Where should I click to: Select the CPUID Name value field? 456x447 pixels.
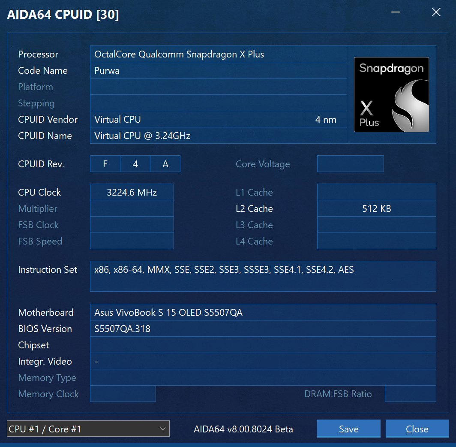point(218,136)
